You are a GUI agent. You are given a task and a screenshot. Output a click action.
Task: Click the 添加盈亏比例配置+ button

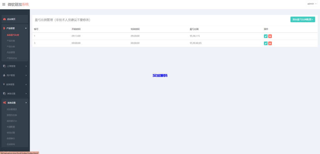(302, 20)
